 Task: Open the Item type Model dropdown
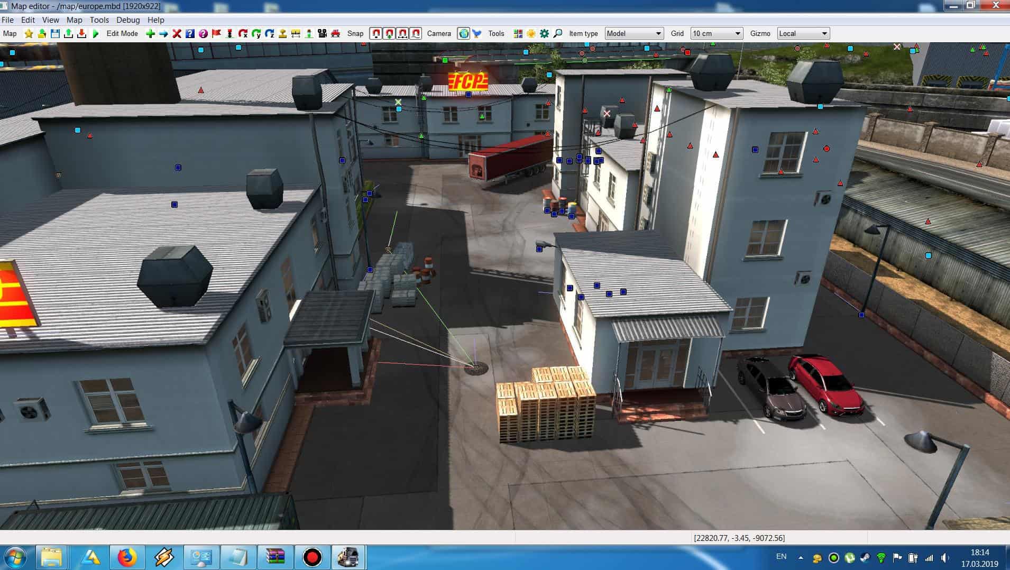click(x=633, y=34)
